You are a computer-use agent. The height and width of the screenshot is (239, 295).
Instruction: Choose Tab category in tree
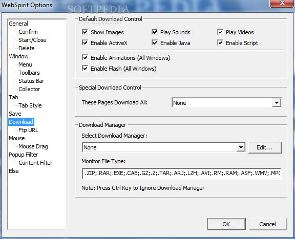click(13, 97)
